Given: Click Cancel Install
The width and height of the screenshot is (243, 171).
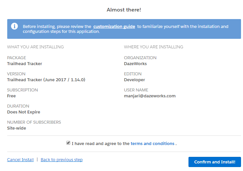Looking at the screenshot, I should pyautogui.click(x=20, y=160).
